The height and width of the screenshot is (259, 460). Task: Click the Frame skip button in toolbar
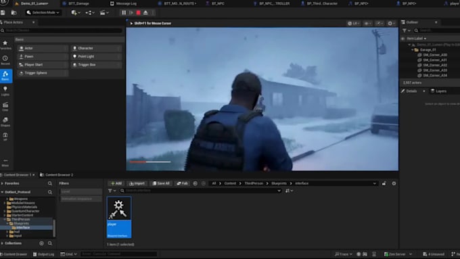[131, 13]
